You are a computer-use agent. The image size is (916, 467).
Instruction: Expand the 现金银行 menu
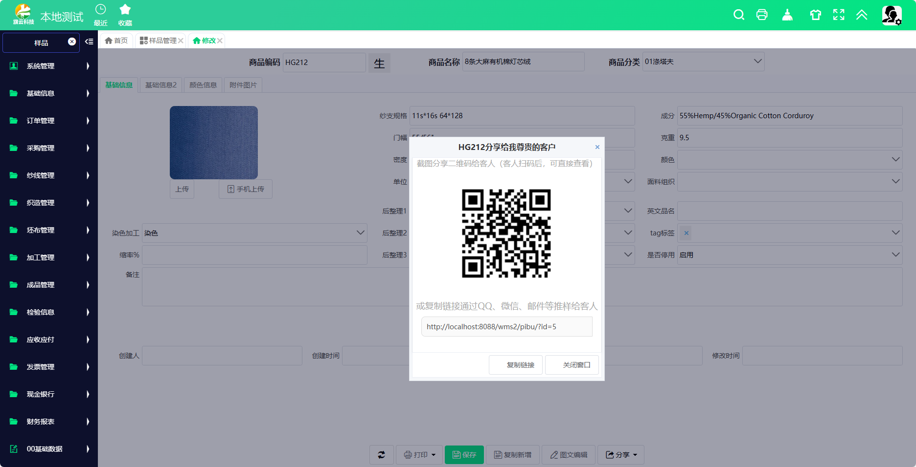pyautogui.click(x=49, y=394)
